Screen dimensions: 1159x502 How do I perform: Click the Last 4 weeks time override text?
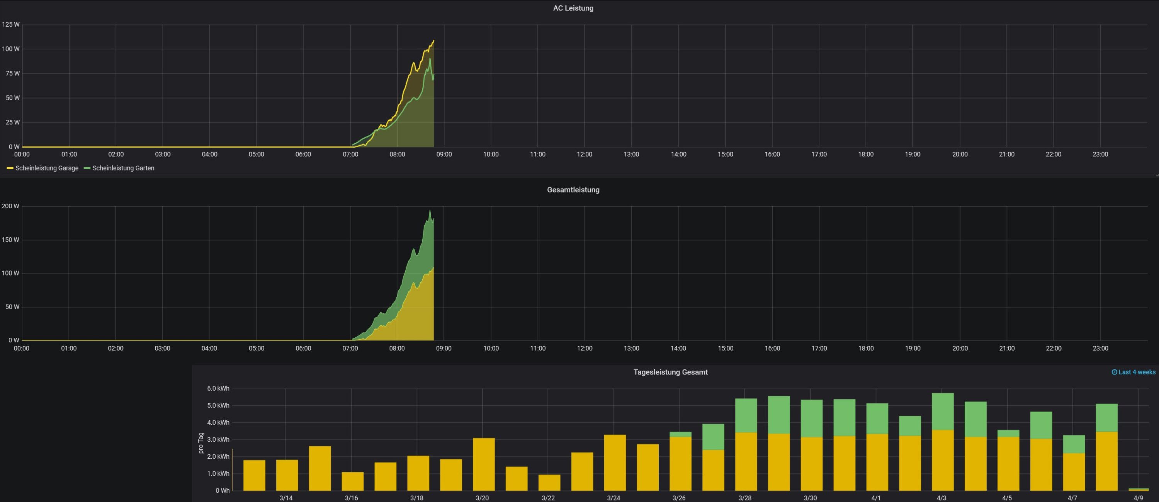point(1137,372)
